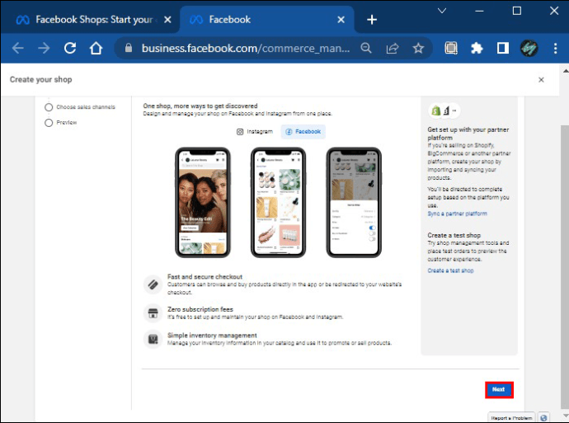This screenshot has height=423, width=569.
Task: Click the Fast and secure checkout icon
Action: click(153, 284)
